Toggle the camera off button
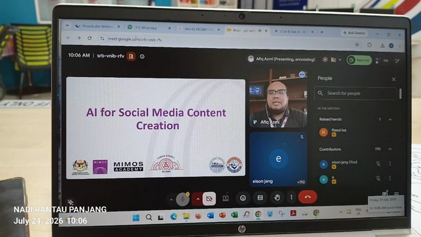Image resolution: width=421 pixels, height=237 pixels. (x=209, y=199)
